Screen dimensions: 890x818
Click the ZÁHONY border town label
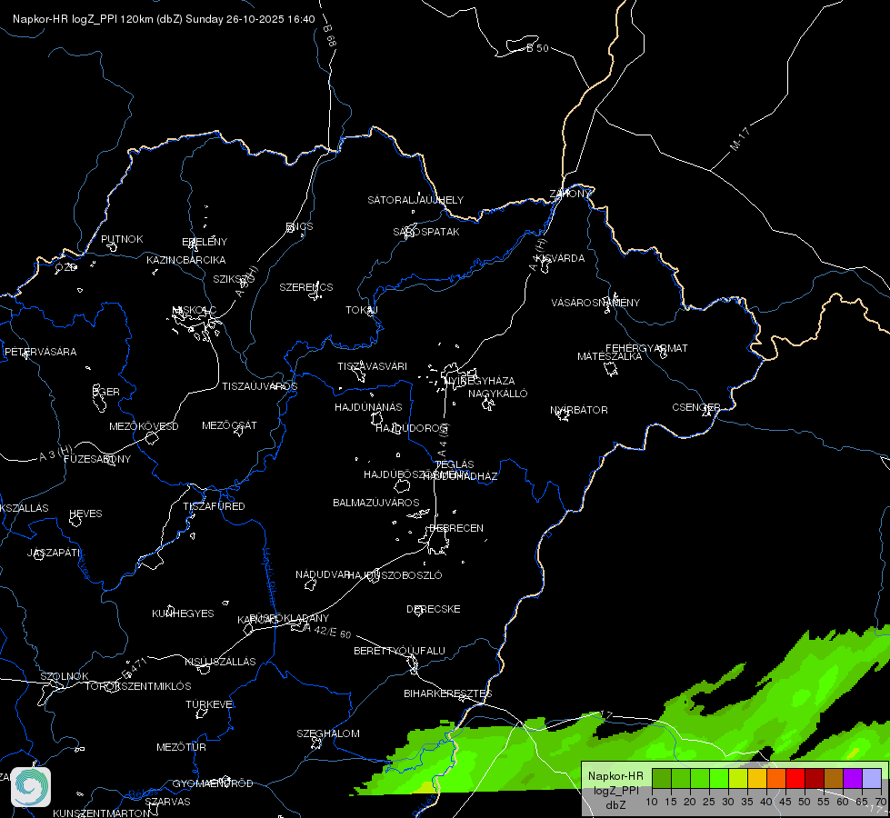click(x=570, y=194)
